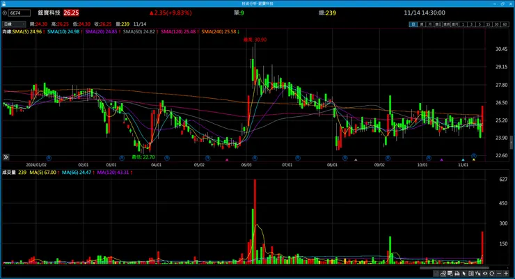Click the tall red volume bar near 06/03
Image resolution: width=515 pixels, height=279 pixels.
click(x=255, y=221)
